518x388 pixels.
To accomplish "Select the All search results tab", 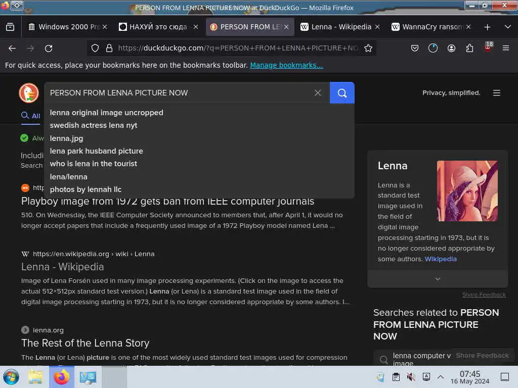I will pyautogui.click(x=31, y=116).
